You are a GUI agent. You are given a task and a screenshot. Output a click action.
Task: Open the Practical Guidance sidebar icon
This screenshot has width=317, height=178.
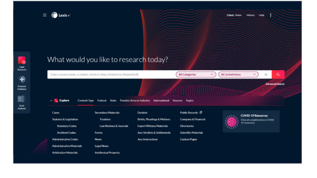tap(22, 83)
